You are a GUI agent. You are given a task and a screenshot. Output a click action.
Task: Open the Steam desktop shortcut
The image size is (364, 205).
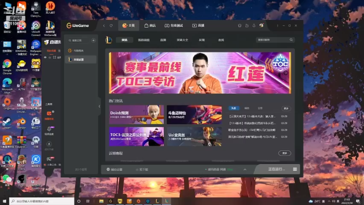[7, 123]
